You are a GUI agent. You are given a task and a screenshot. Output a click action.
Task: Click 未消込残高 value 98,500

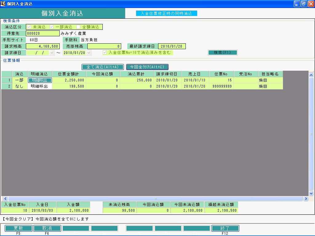[x=120, y=210]
